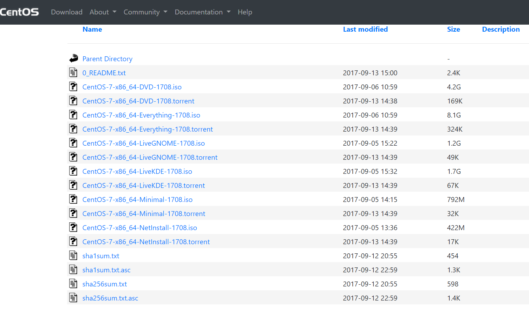Image resolution: width=529 pixels, height=310 pixels.
Task: Open the sha1sum.txt link
Action: 101,256
